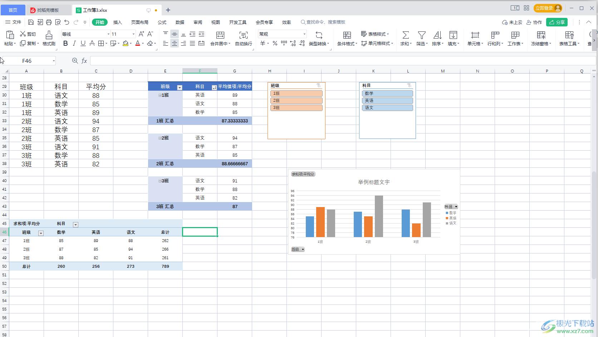
Task: Toggle 数学 in the 科目 slicer
Action: (x=387, y=94)
